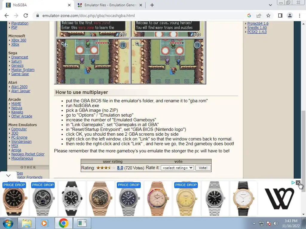
Task: Click the W logo in the ad
Action: tap(279, 198)
